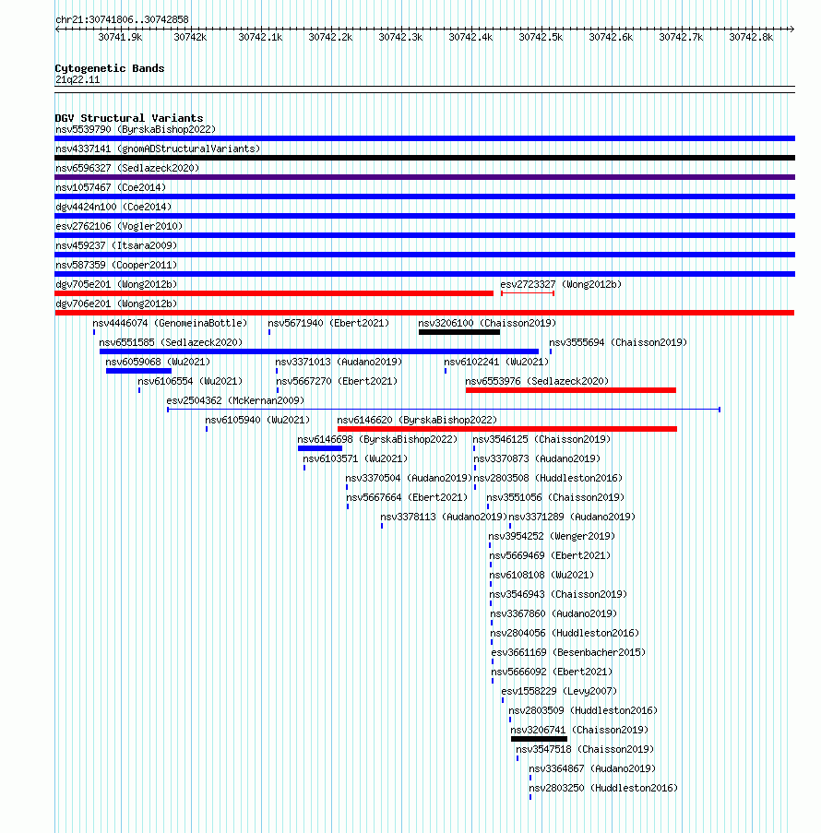821x833 pixels.
Task: Click the nsv3370873 (Audano2019) label
Action: (537, 459)
